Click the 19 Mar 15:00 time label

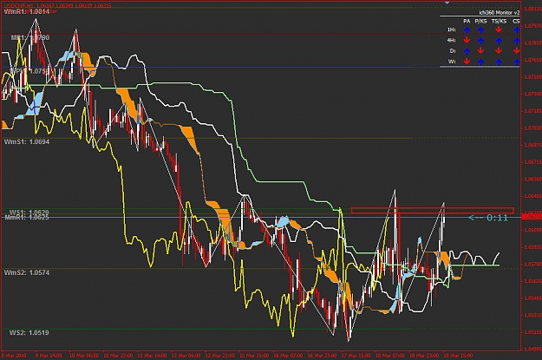tap(458, 356)
